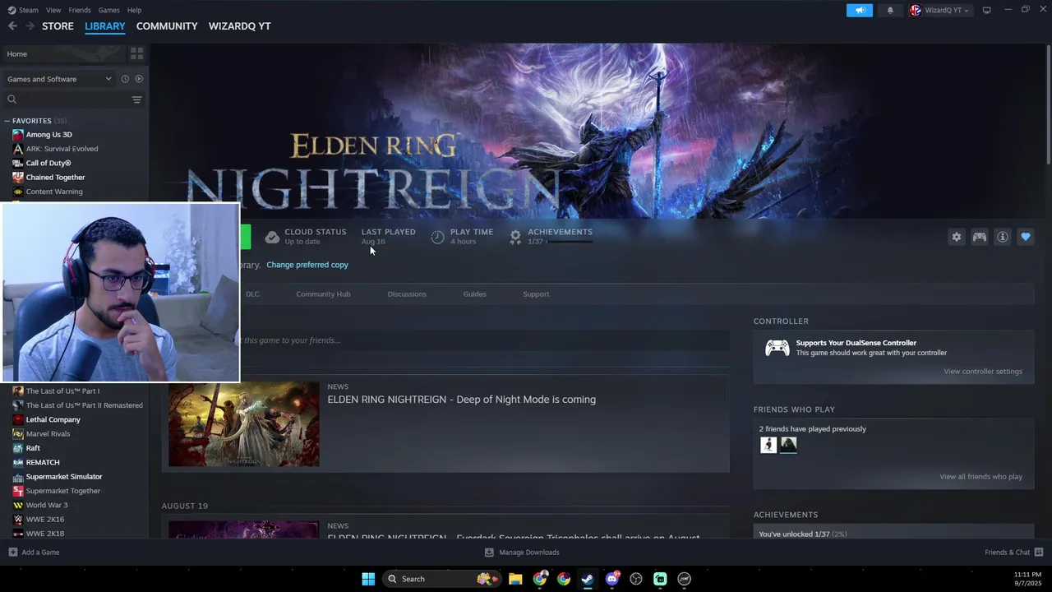Click View all friends who play
1052x592 pixels.
coord(980,477)
